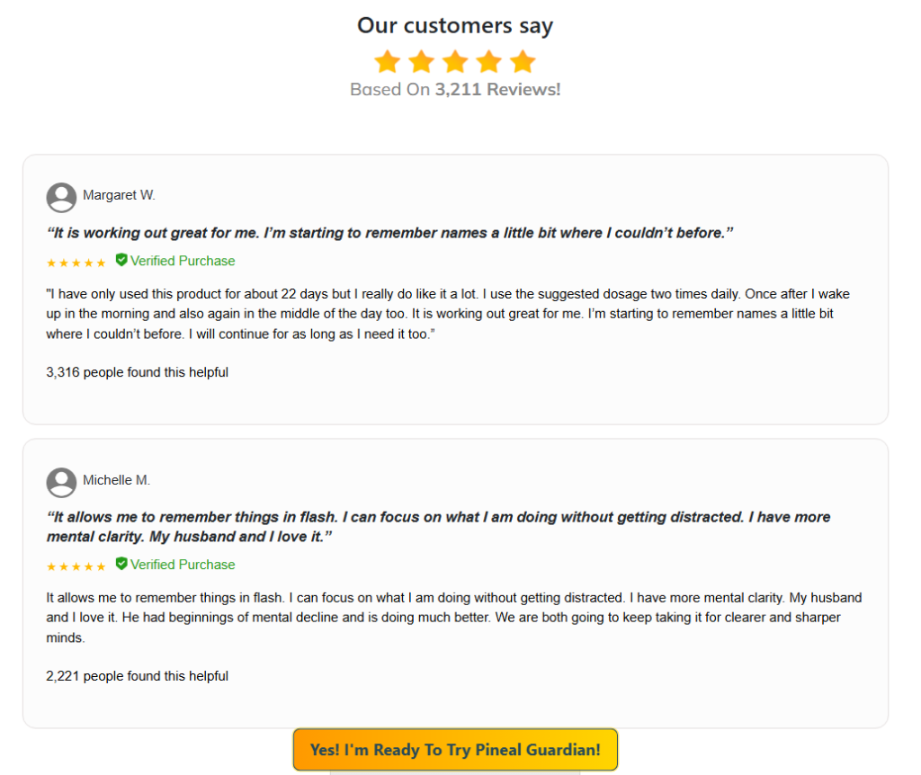
Task: Click '2,221 people found this helpful' text
Action: [138, 675]
